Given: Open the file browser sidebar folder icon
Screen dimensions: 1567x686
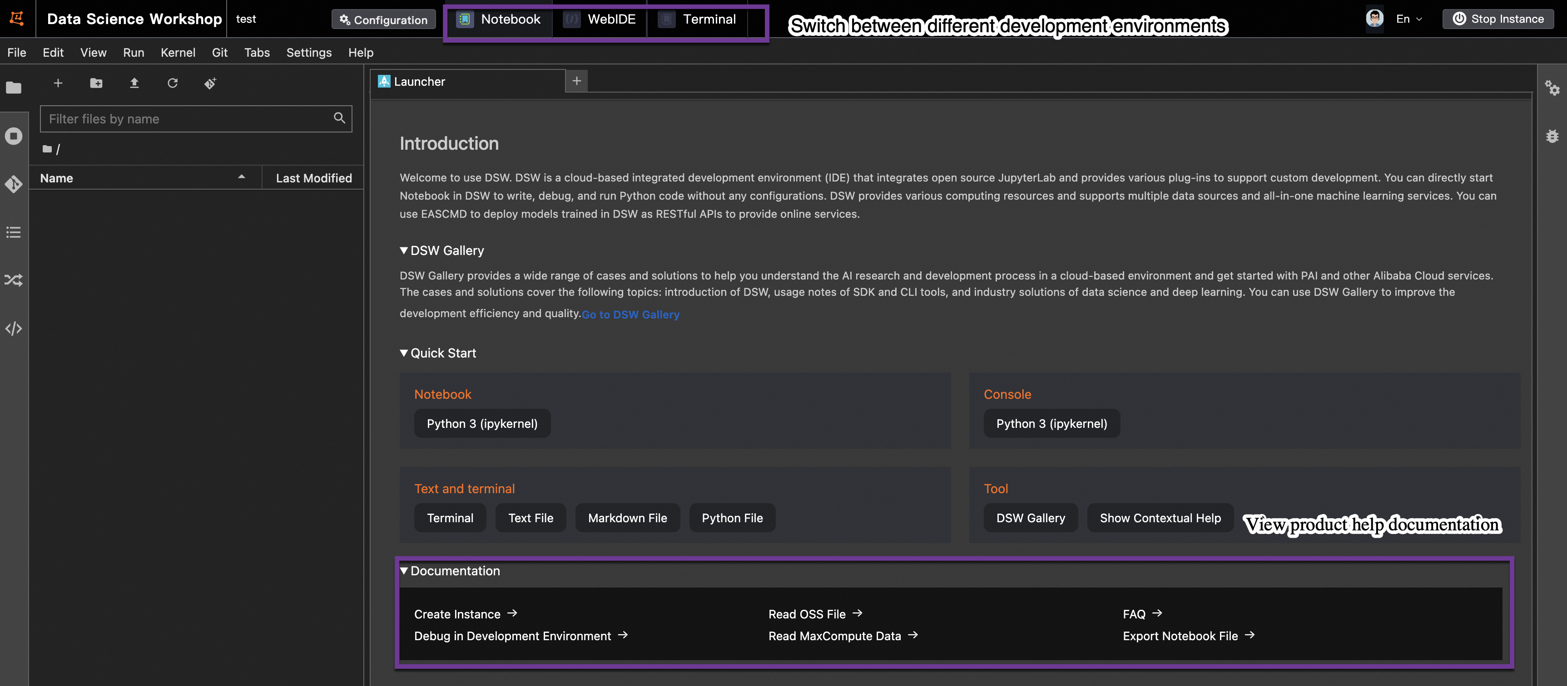Looking at the screenshot, I should (13, 88).
